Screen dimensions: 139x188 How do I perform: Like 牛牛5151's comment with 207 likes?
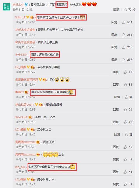point(123,60)
